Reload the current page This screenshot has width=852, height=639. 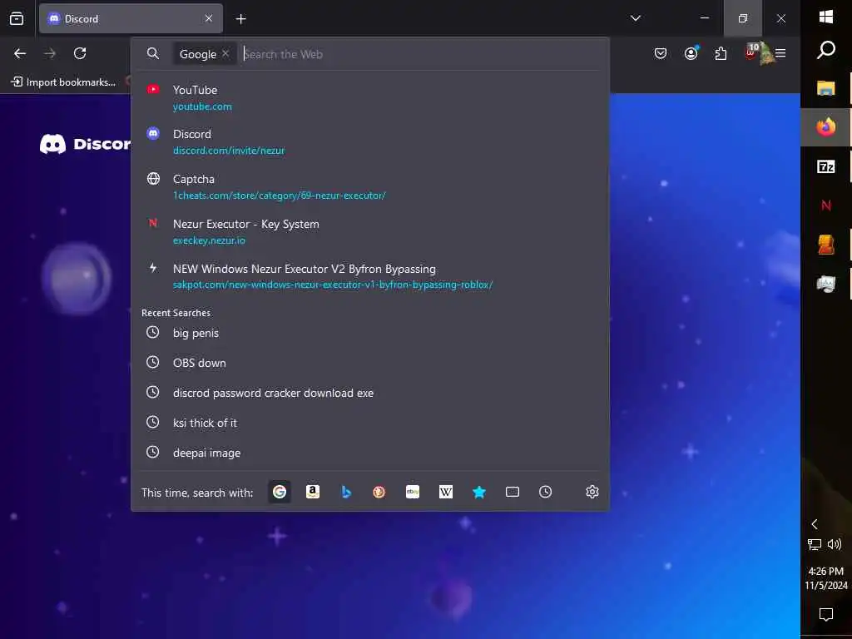point(80,53)
